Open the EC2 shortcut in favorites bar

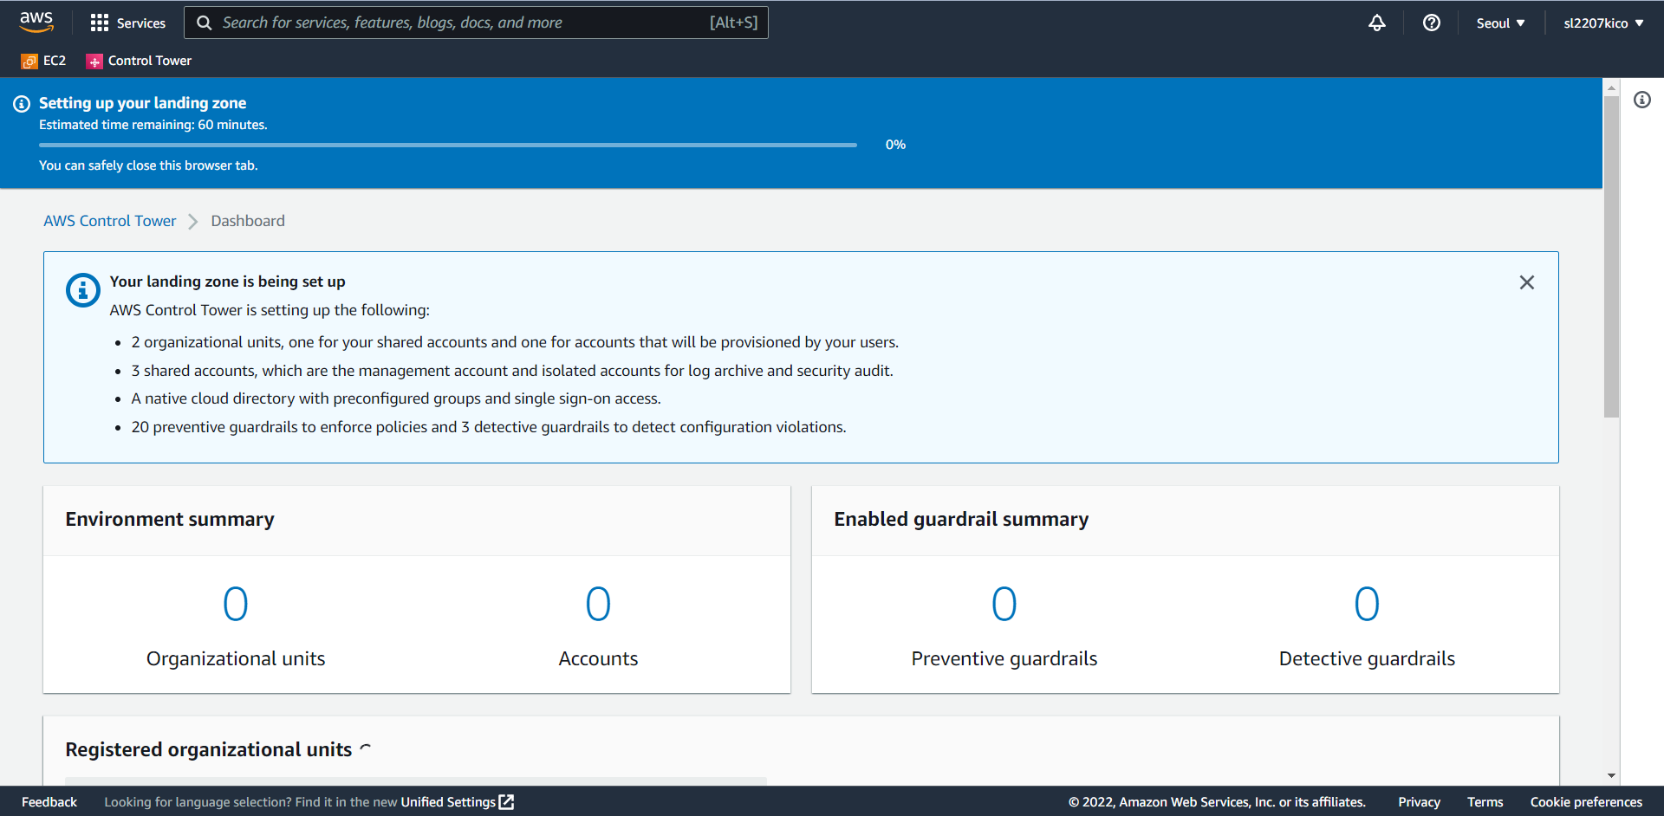coord(44,61)
